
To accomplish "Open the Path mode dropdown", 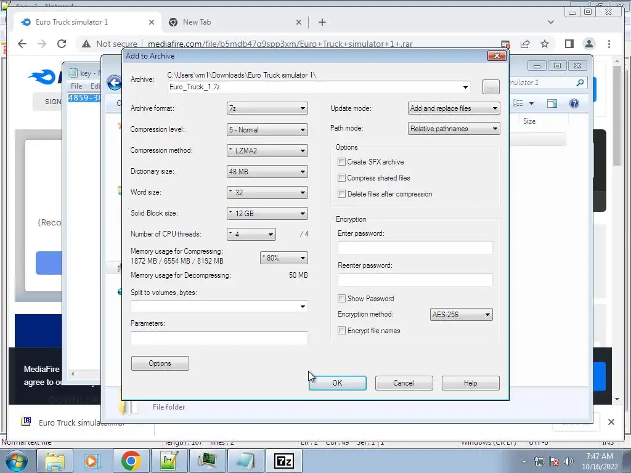I will [454, 129].
